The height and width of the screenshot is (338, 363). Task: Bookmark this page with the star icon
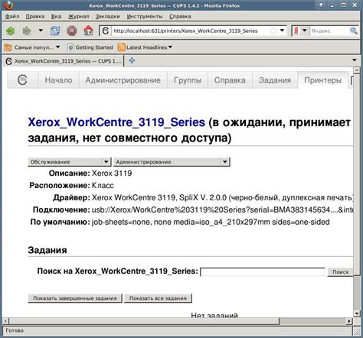click(273, 31)
